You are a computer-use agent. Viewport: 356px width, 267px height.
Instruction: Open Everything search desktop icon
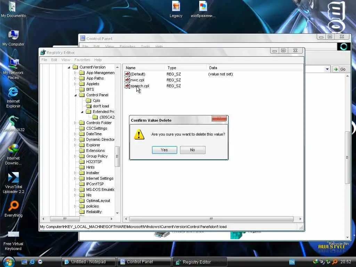(13, 209)
